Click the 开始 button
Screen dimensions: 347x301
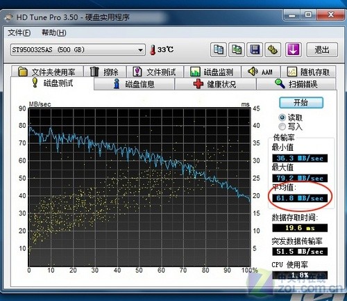pos(301,102)
